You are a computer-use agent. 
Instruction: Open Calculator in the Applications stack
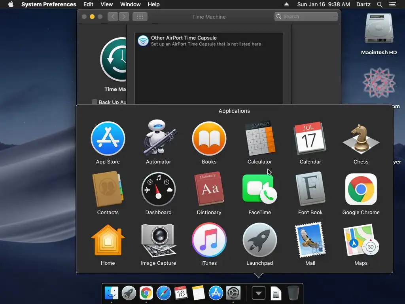click(x=260, y=139)
